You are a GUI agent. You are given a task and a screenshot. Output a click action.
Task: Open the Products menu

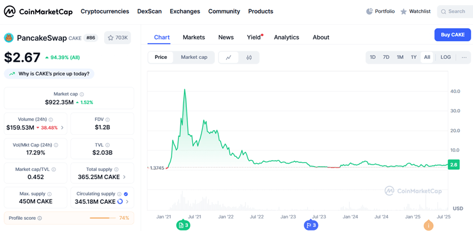pyautogui.click(x=261, y=11)
